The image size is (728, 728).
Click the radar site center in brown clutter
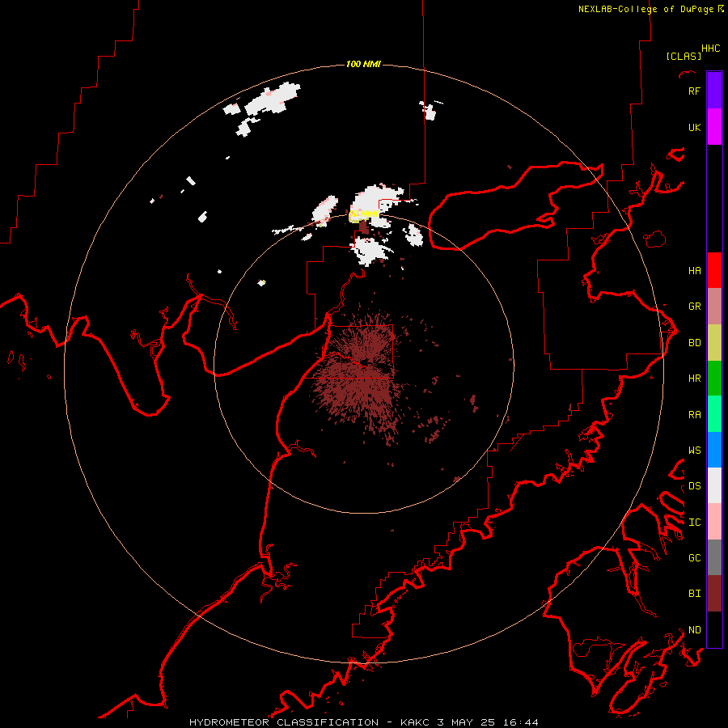[363, 362]
